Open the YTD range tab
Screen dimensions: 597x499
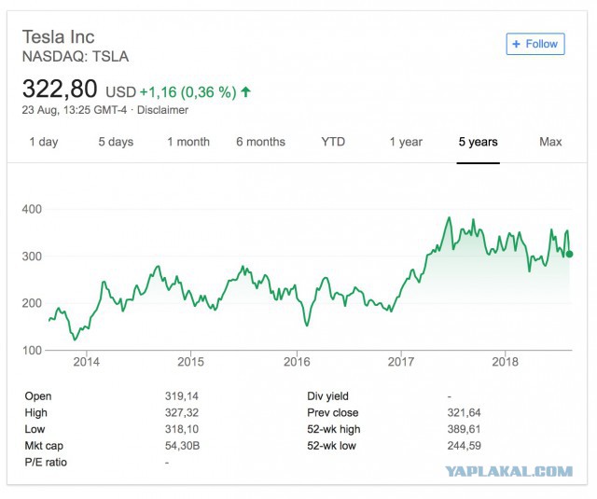point(333,142)
